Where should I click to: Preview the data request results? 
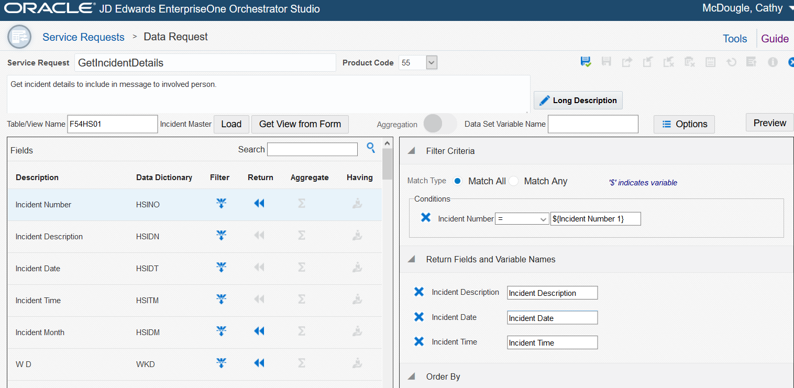pos(769,122)
